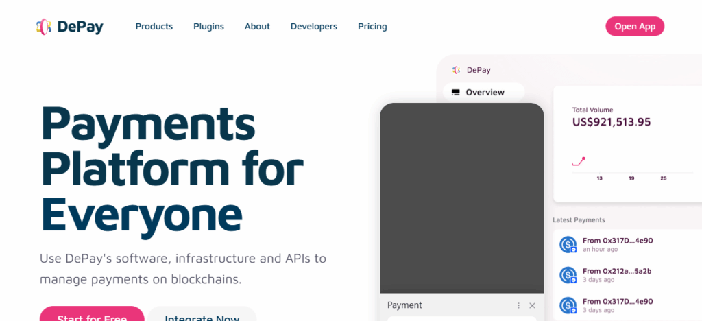This screenshot has height=321, width=702.
Task: Click the Overview monitor icon
Action: tap(456, 92)
